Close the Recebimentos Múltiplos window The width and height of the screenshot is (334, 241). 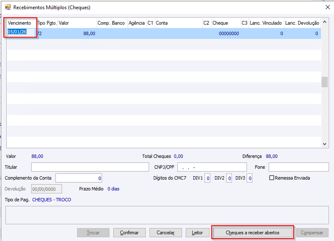(x=328, y=7)
